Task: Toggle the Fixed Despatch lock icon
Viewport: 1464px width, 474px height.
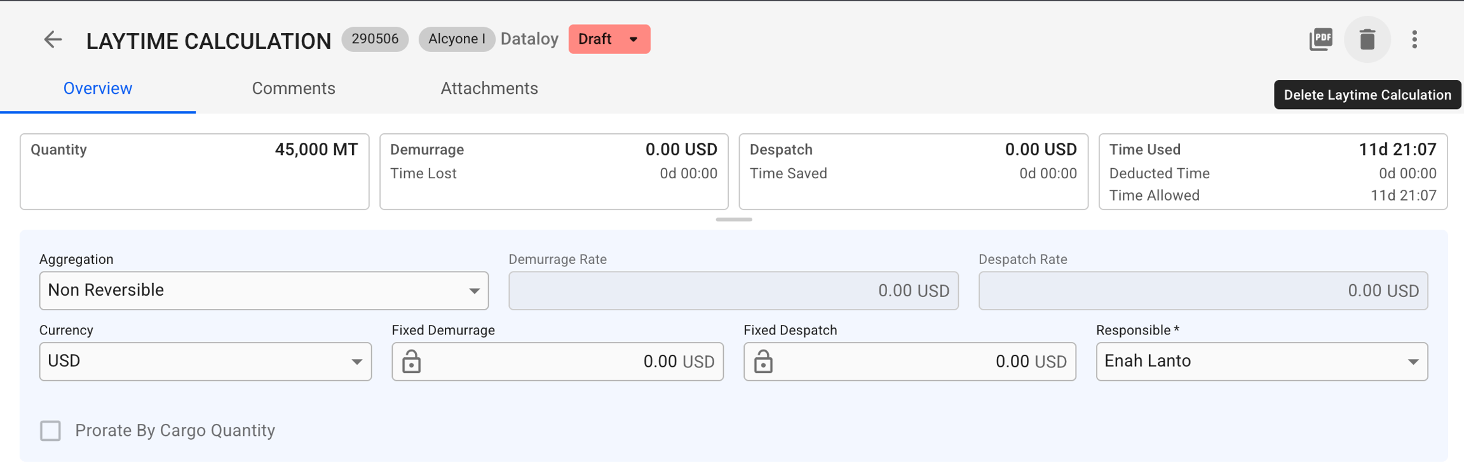Action: coord(763,362)
